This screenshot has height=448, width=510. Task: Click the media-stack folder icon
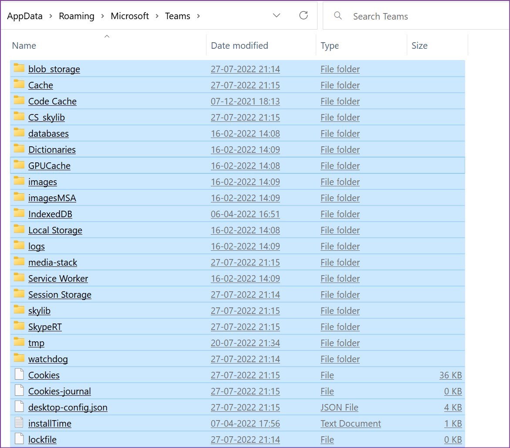19,262
